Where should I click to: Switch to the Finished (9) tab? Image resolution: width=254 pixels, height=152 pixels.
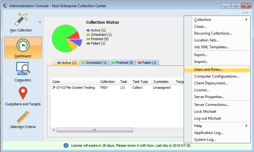tap(122, 63)
